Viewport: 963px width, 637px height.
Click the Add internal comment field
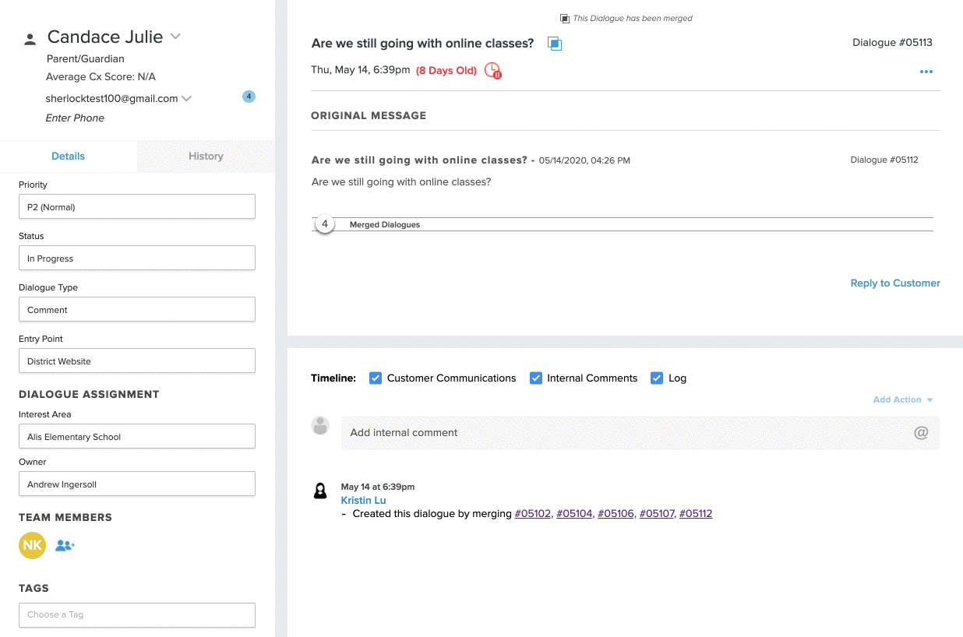[623, 433]
